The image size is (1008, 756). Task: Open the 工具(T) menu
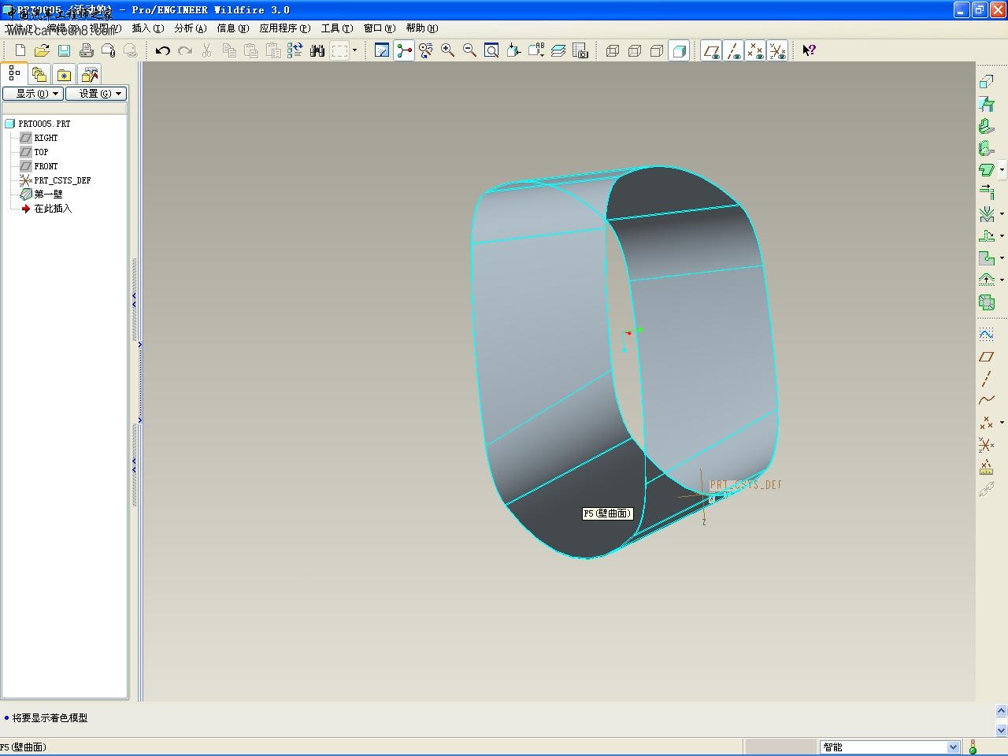click(x=337, y=28)
